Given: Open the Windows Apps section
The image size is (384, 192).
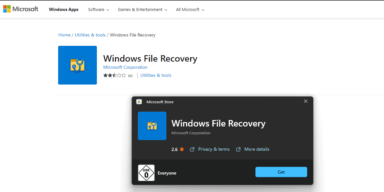Looking at the screenshot, I should pos(64,10).
